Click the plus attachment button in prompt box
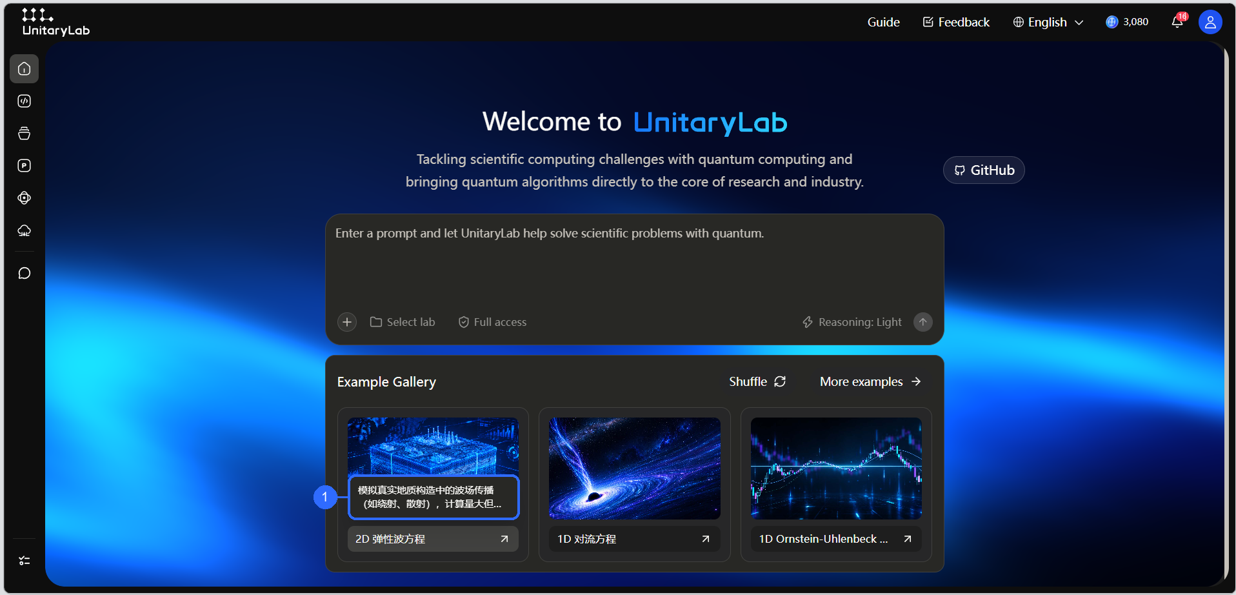The image size is (1236, 595). 347,322
